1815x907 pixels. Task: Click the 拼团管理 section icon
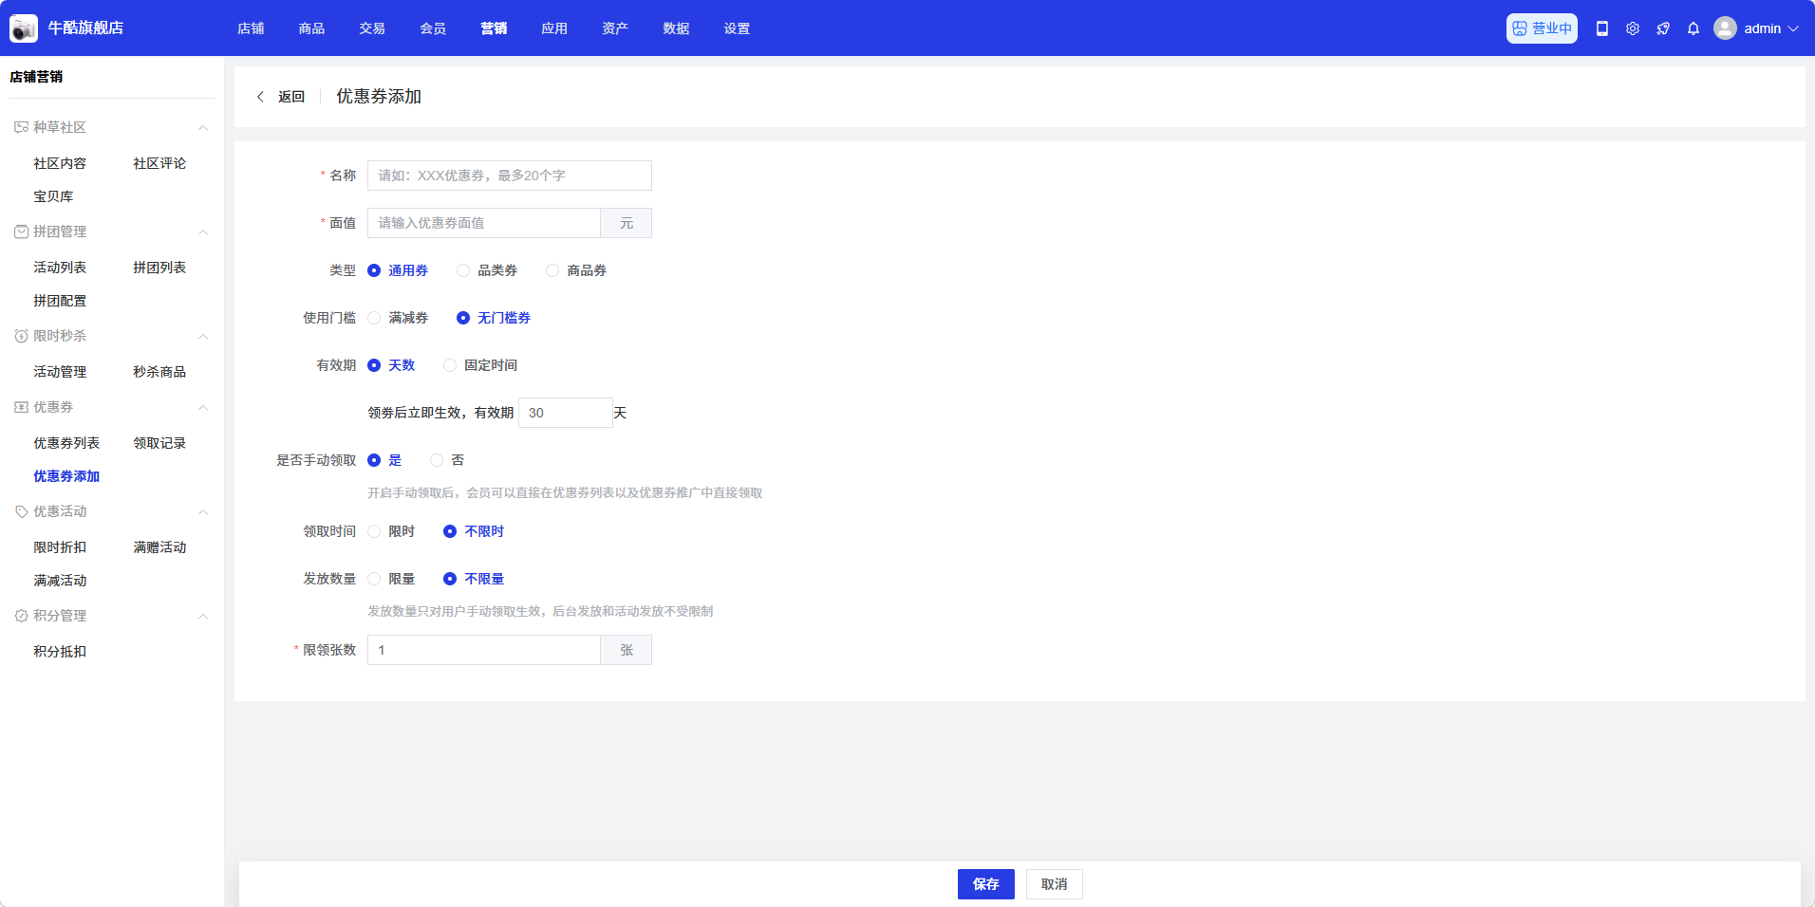[21, 231]
